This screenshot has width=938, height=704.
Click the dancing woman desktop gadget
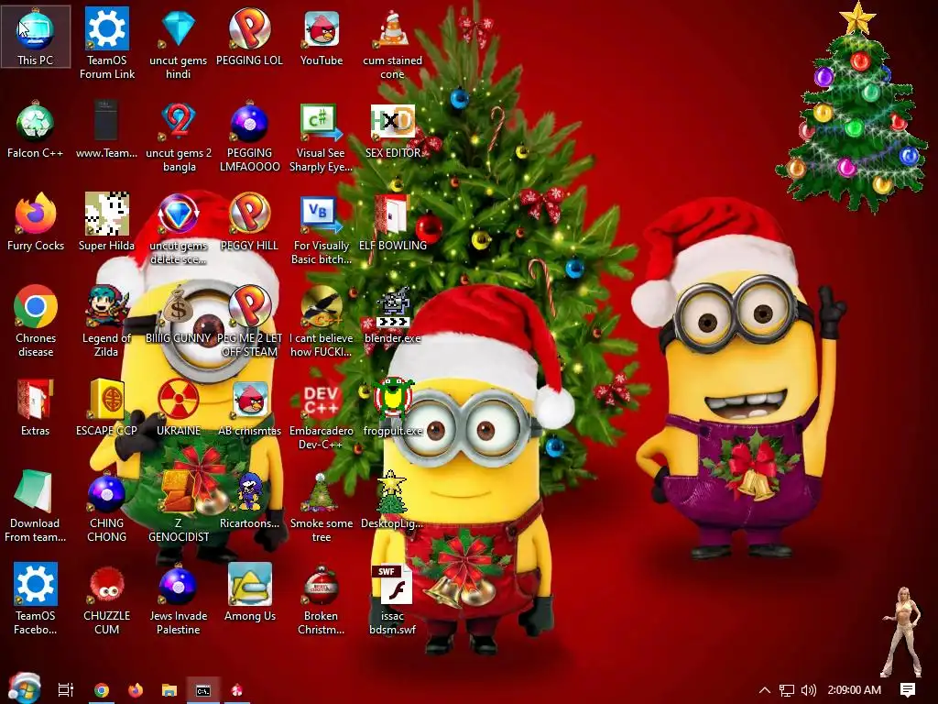(902, 632)
